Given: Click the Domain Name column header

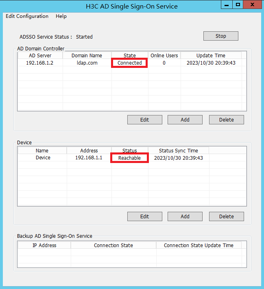Looking at the screenshot, I should (87, 55).
